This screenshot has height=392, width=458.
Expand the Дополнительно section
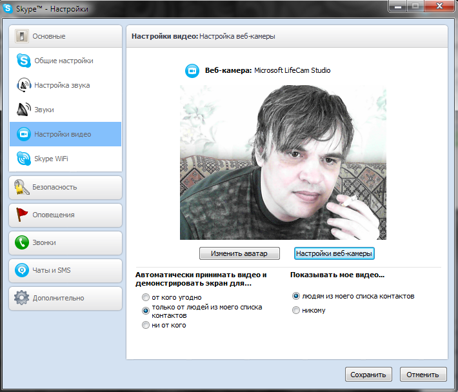click(65, 299)
